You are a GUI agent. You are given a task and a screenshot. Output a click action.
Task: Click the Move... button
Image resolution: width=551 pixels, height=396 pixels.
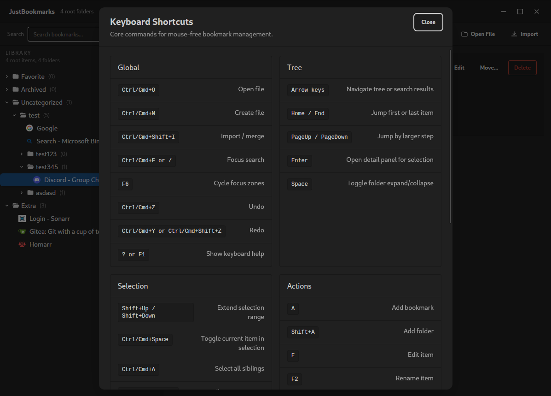tap(489, 68)
